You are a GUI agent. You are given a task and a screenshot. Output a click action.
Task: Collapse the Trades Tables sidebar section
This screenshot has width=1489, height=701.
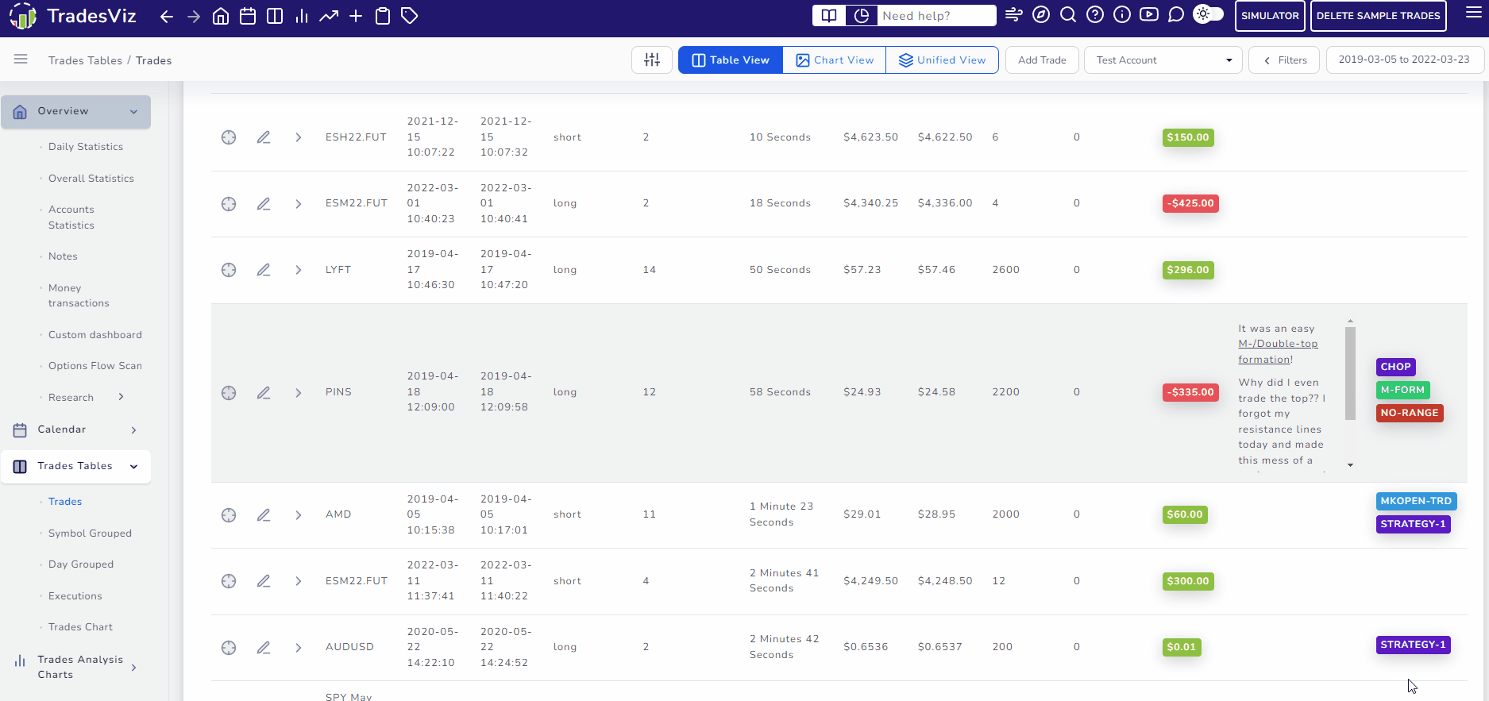coord(76,466)
